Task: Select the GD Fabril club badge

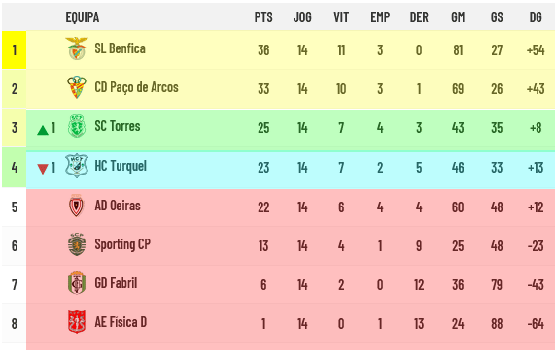Action: (77, 283)
